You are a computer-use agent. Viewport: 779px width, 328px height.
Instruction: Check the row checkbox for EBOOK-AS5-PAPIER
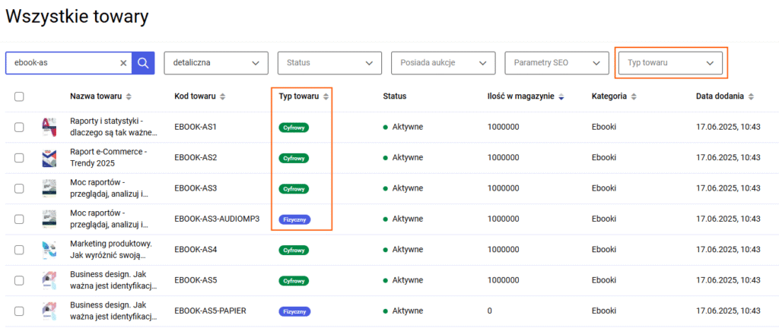coord(19,311)
